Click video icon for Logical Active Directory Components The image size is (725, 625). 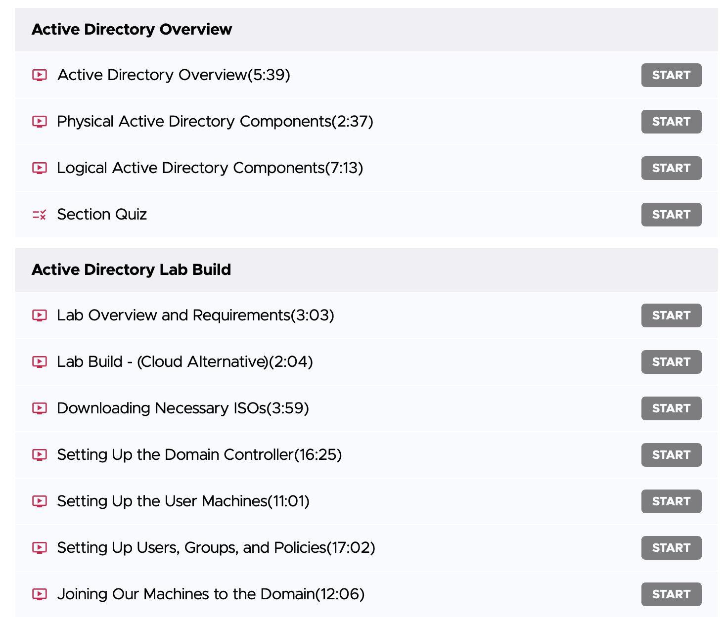[x=40, y=168]
